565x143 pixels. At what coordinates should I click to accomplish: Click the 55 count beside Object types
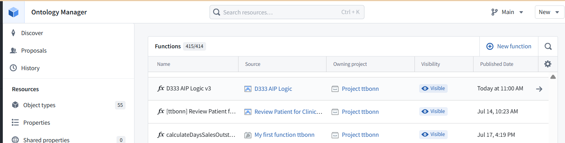120,105
